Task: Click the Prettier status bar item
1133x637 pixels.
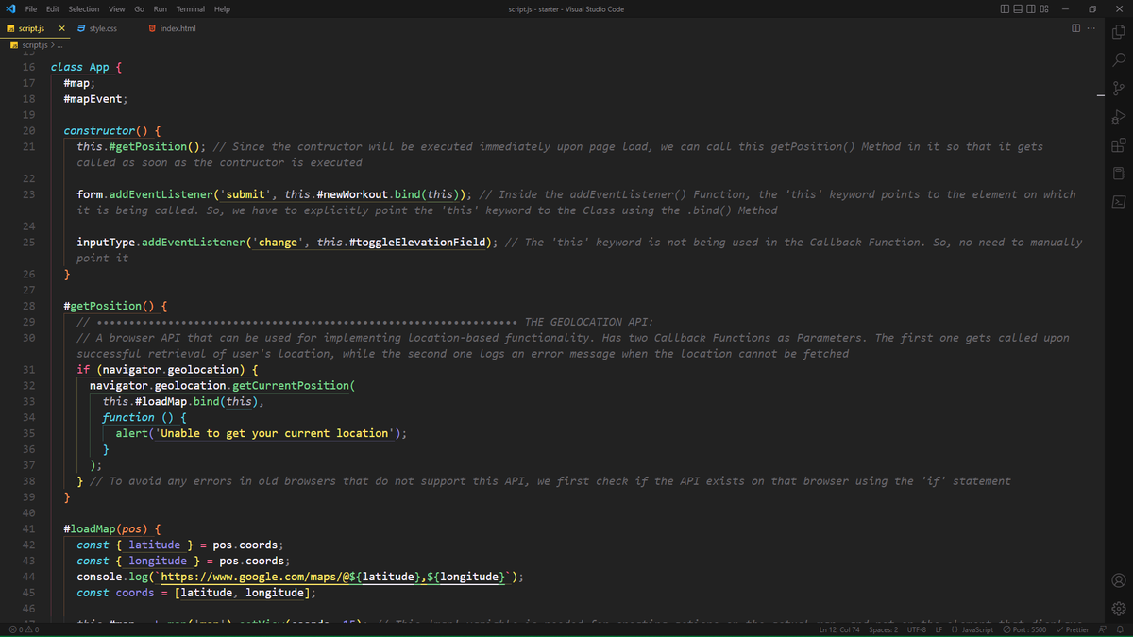Action: pyautogui.click(x=1073, y=629)
